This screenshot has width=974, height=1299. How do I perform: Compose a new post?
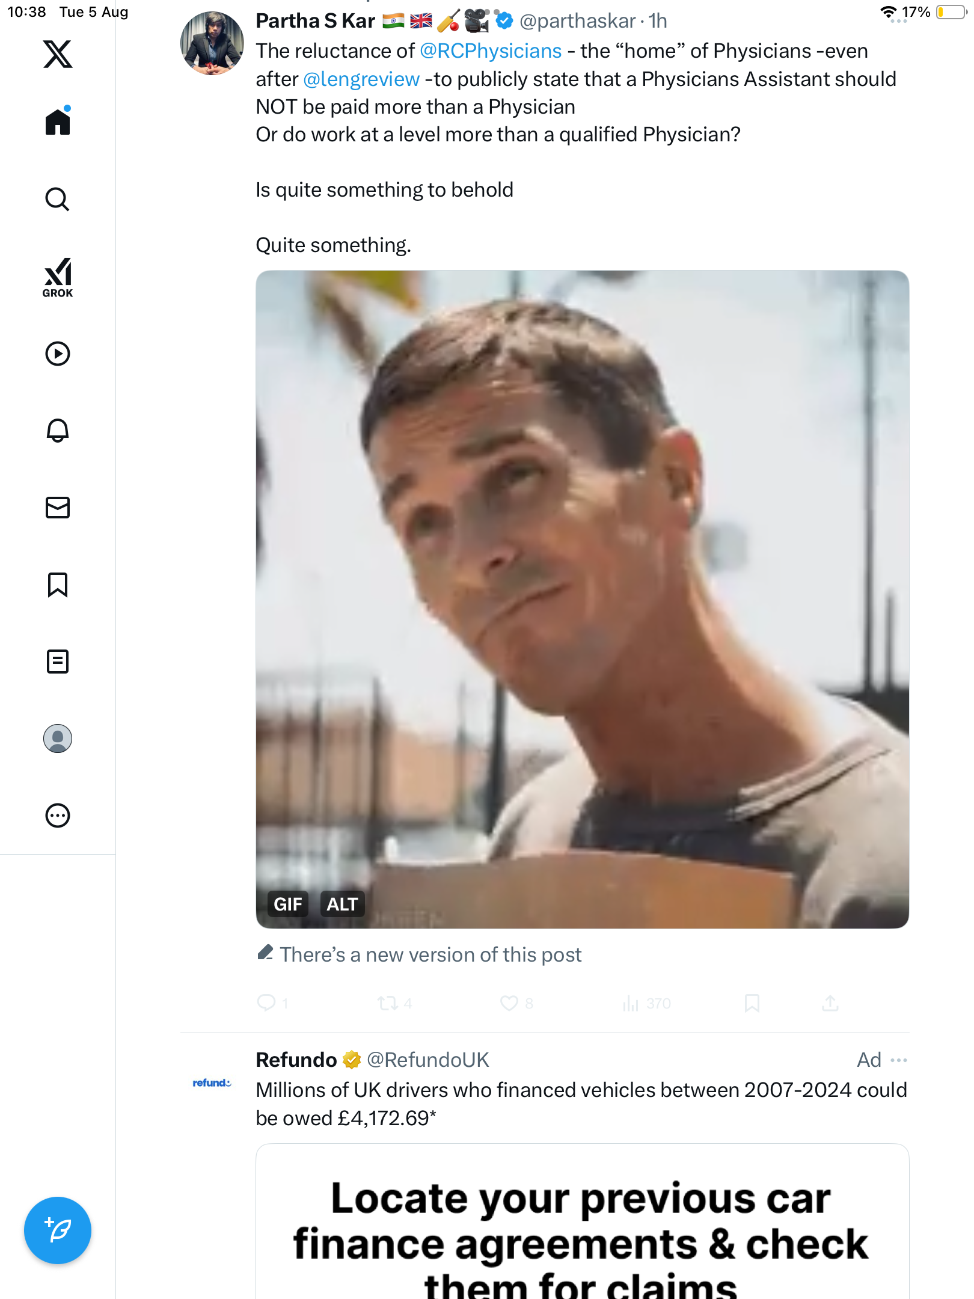58,1230
